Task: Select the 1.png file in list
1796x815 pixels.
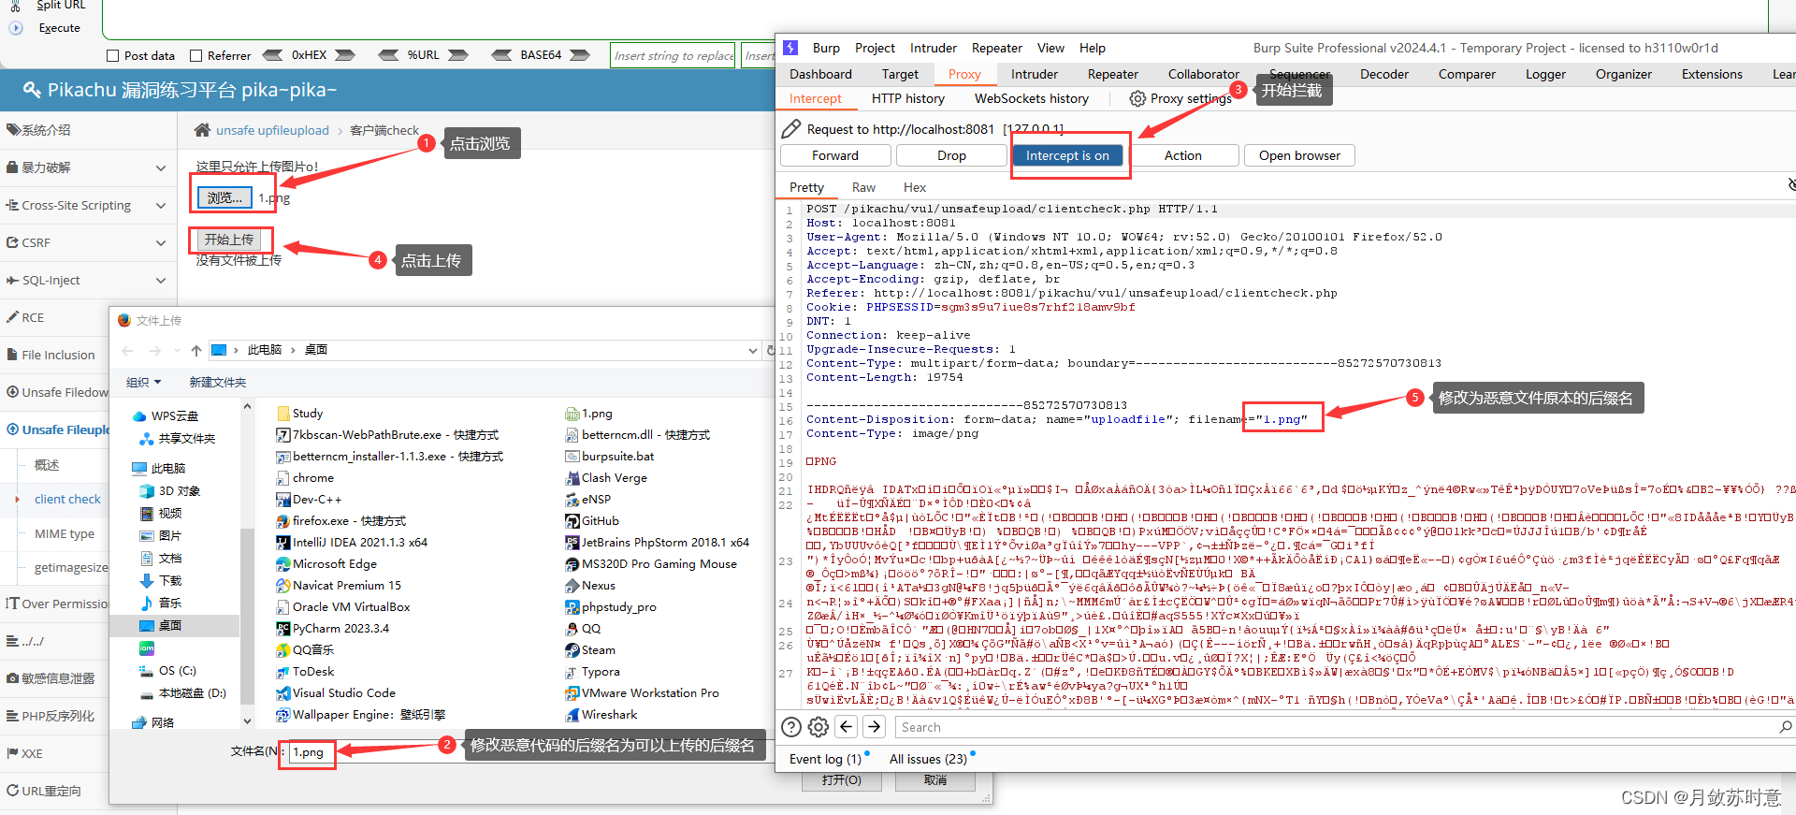Action: tap(588, 414)
